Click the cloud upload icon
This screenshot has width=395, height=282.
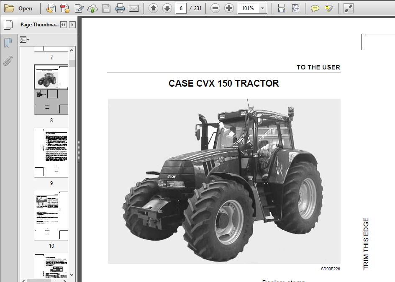click(x=92, y=8)
